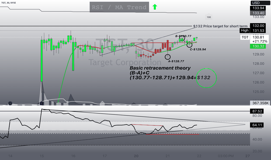The image size is (271, 160).
Task: Click date 22 on the time axis
Action: pos(199,156)
